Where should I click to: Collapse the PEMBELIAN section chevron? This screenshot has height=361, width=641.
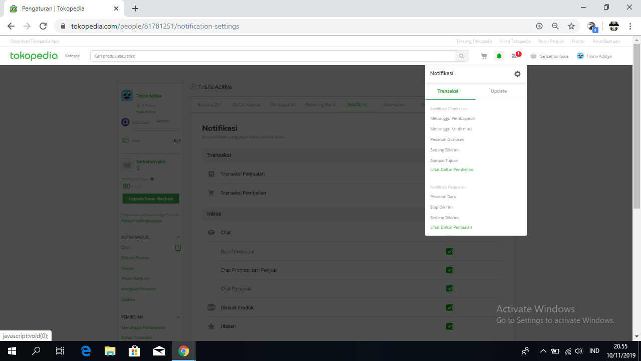(x=179, y=317)
